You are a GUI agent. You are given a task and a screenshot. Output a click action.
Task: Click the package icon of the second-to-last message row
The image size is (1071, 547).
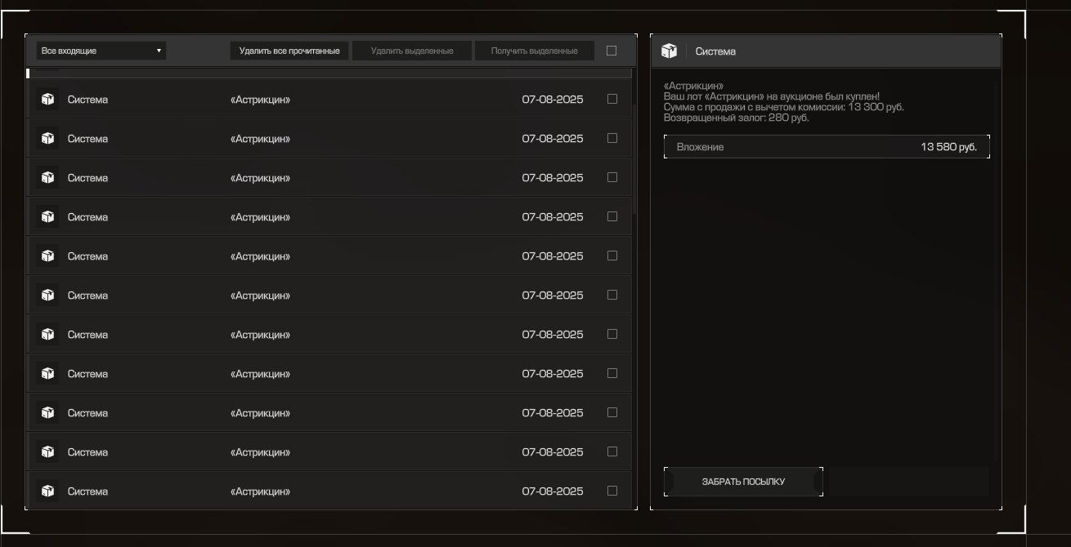47,452
